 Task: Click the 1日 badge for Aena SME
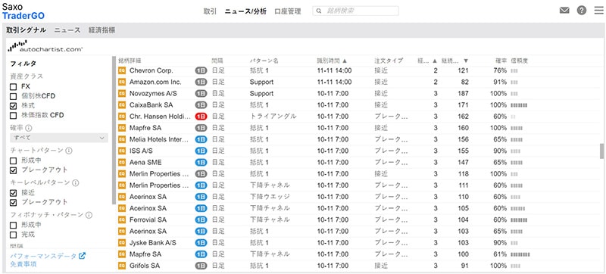point(201,163)
